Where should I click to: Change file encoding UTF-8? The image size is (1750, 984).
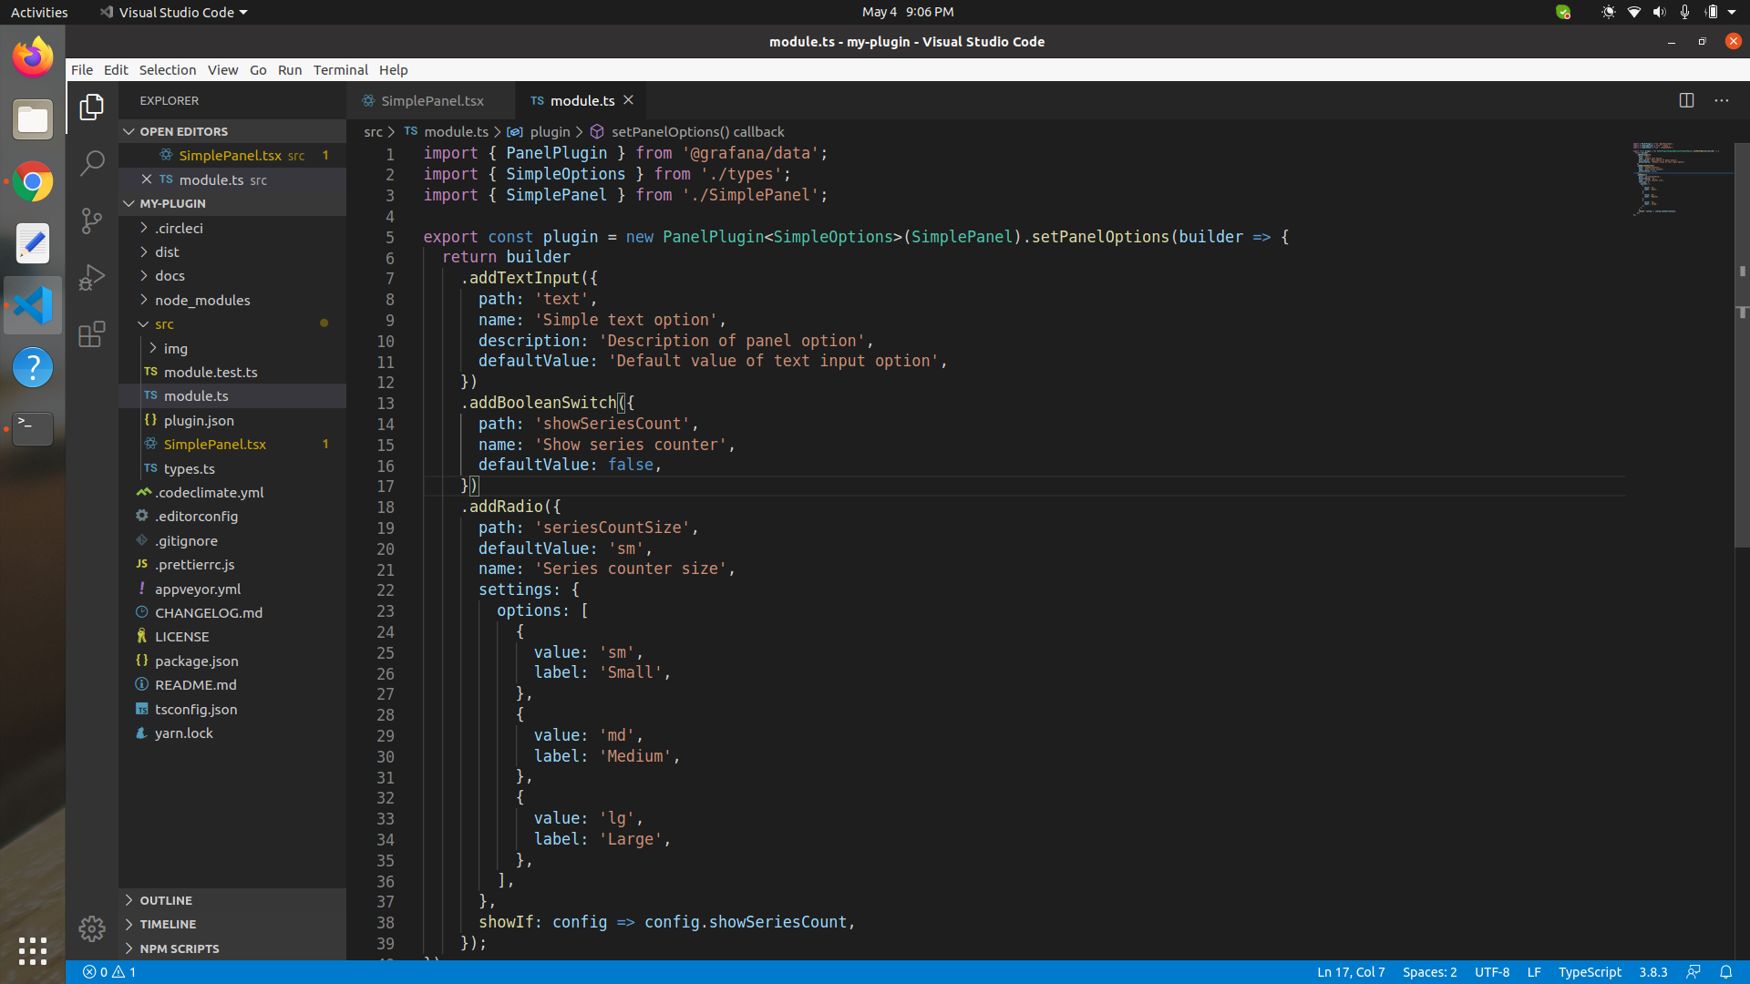point(1492,972)
